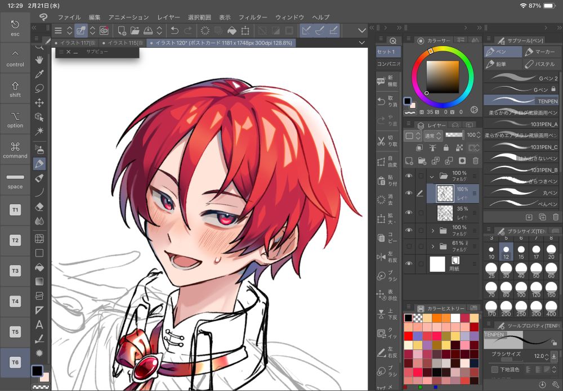
Task: Click the Create layer mask icon
Action: tap(462, 161)
